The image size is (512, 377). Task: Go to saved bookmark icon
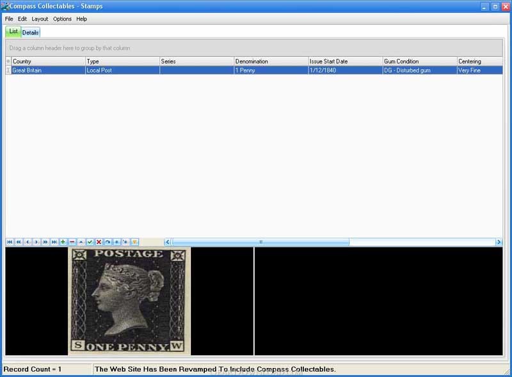(125, 242)
